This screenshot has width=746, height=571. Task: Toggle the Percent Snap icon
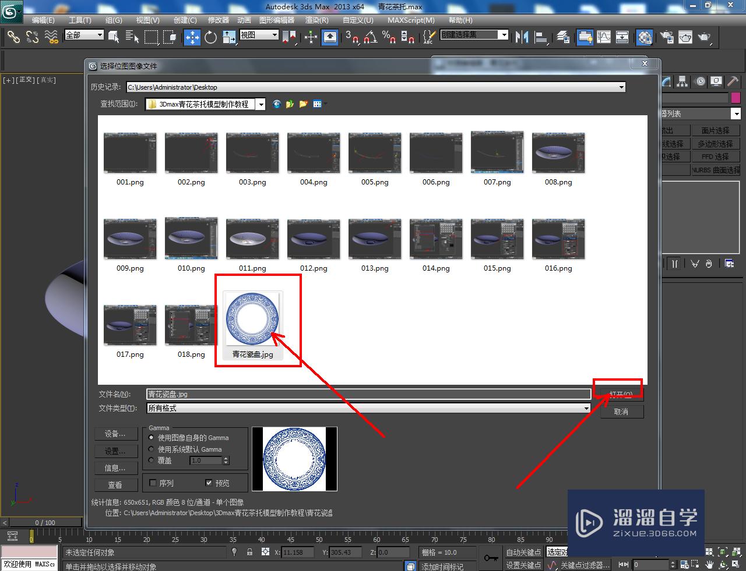point(389,37)
